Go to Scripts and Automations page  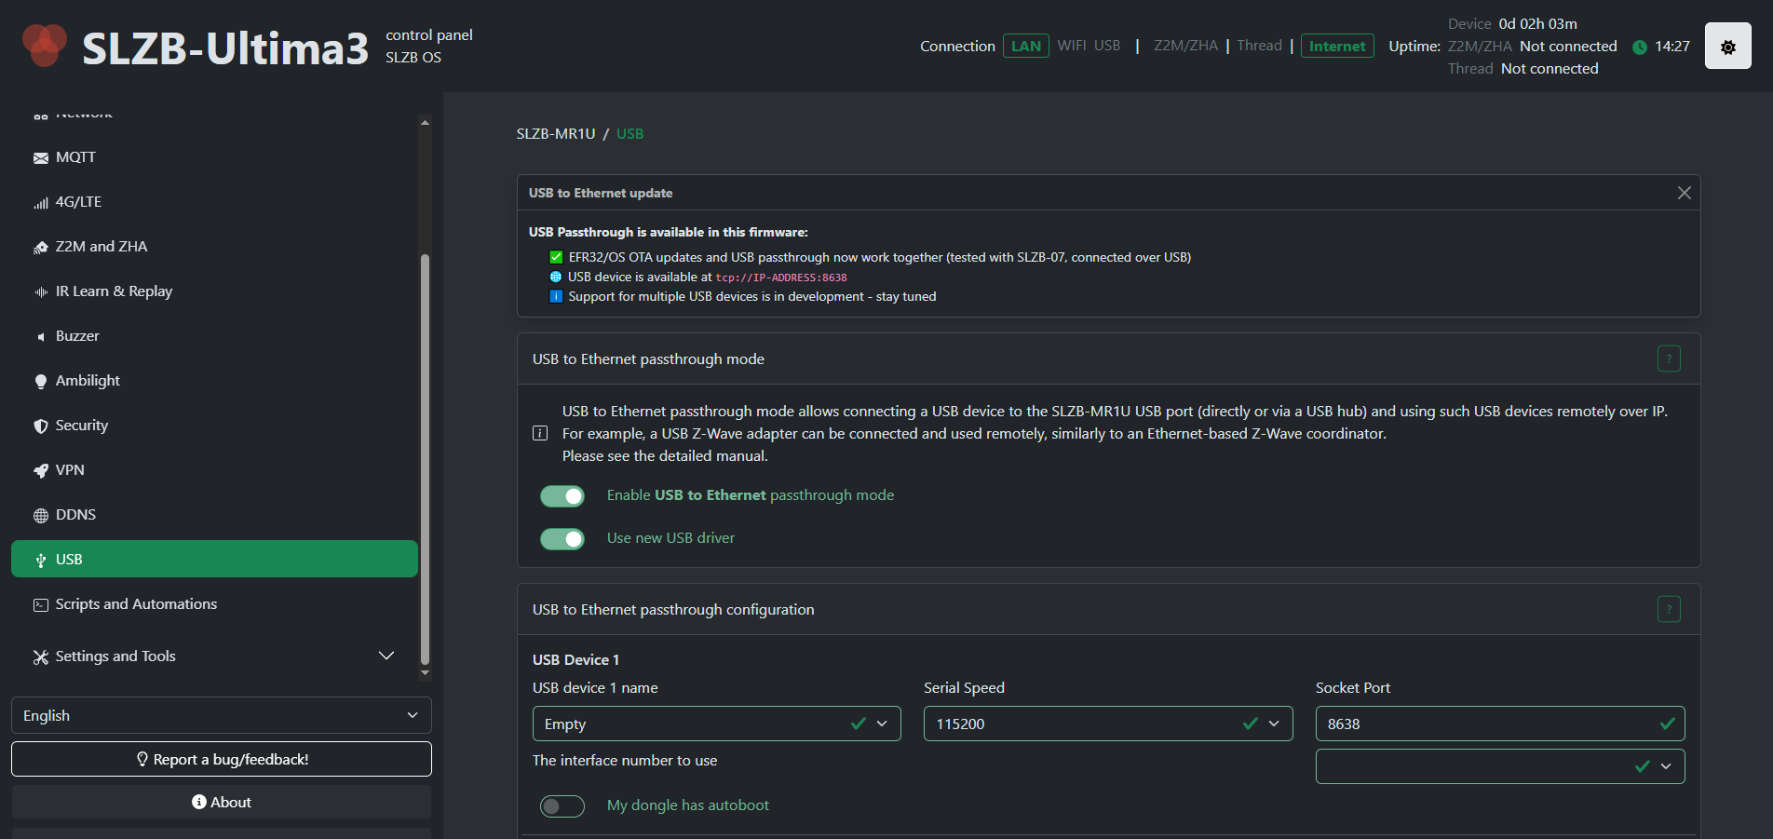click(x=136, y=604)
